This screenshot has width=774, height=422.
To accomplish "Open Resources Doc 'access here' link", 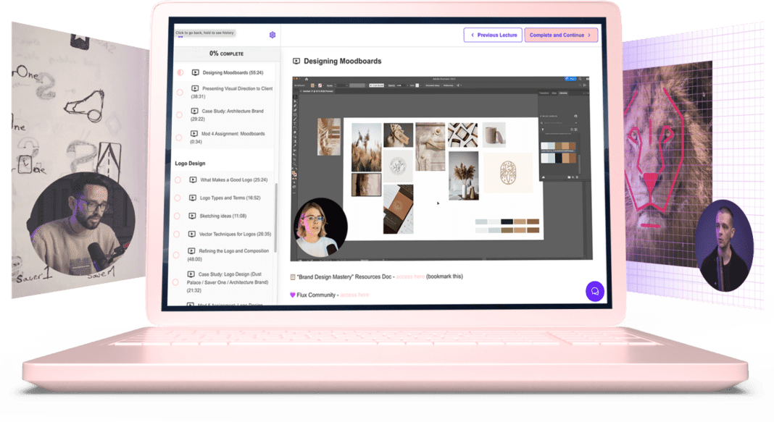I will pyautogui.click(x=410, y=277).
